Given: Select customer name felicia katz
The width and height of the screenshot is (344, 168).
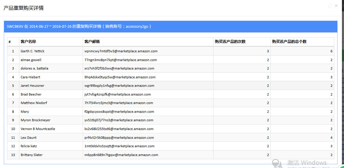Looking at the screenshot, I should [x=29, y=146].
